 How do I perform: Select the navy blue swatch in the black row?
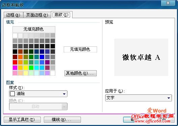(42, 52)
